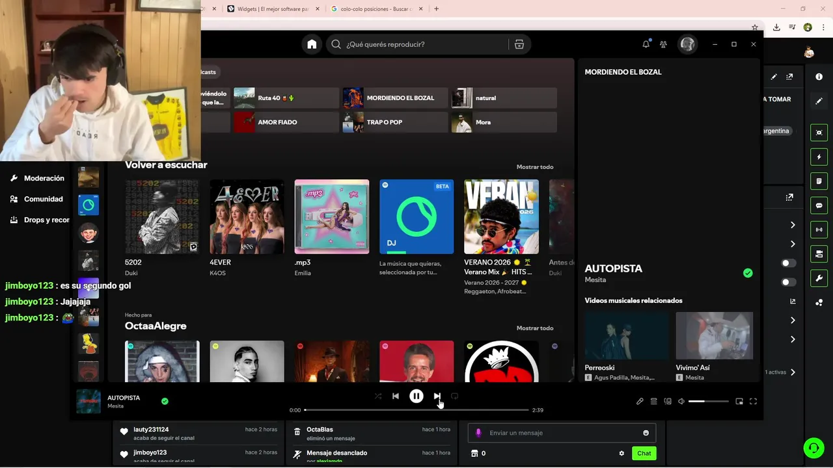Switch to 'colo-colo posiciones' browser tab
Screen dimensions: 833x468
[x=376, y=9]
